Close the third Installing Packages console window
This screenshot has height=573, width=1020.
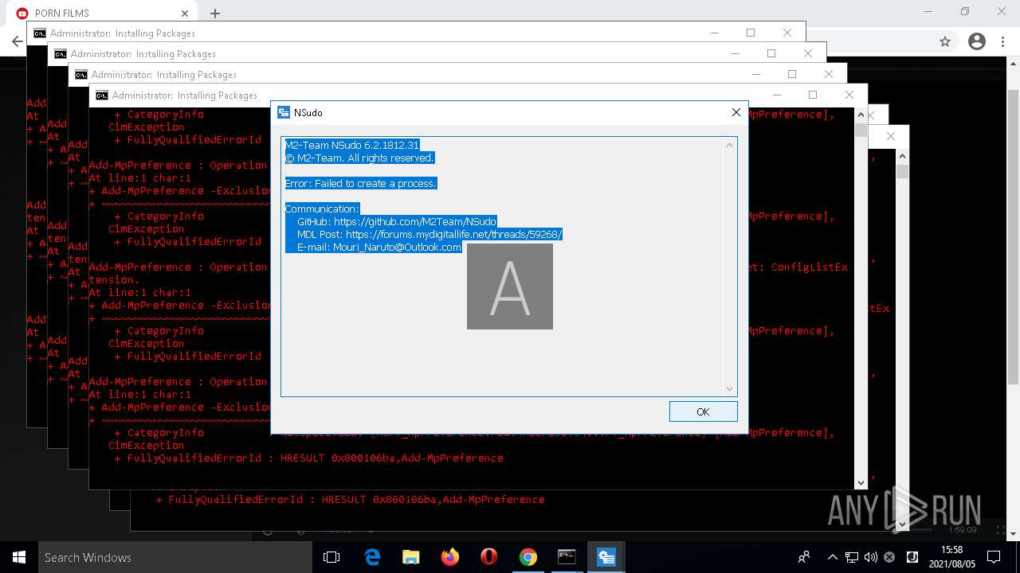(829, 74)
